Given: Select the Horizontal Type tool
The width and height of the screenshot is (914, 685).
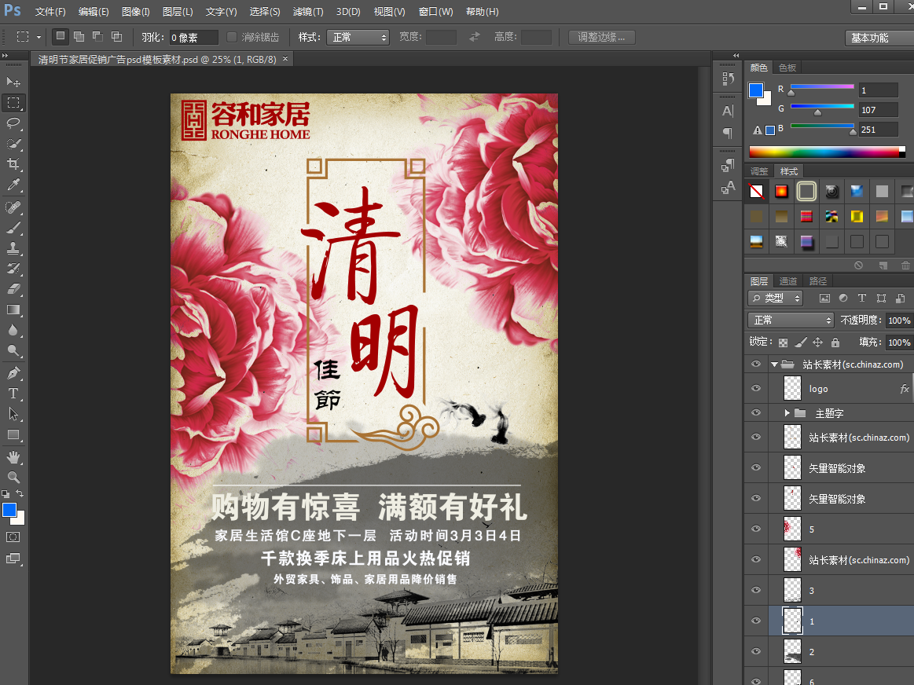Looking at the screenshot, I should pyautogui.click(x=13, y=393).
